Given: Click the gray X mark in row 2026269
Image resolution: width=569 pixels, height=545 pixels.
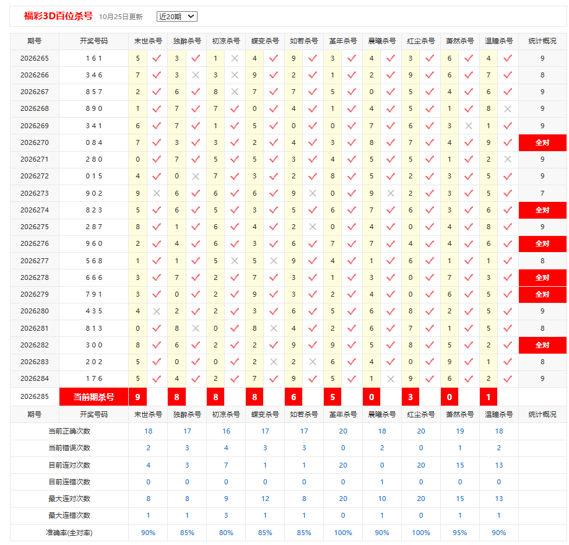Looking at the screenshot, I should (x=469, y=126).
